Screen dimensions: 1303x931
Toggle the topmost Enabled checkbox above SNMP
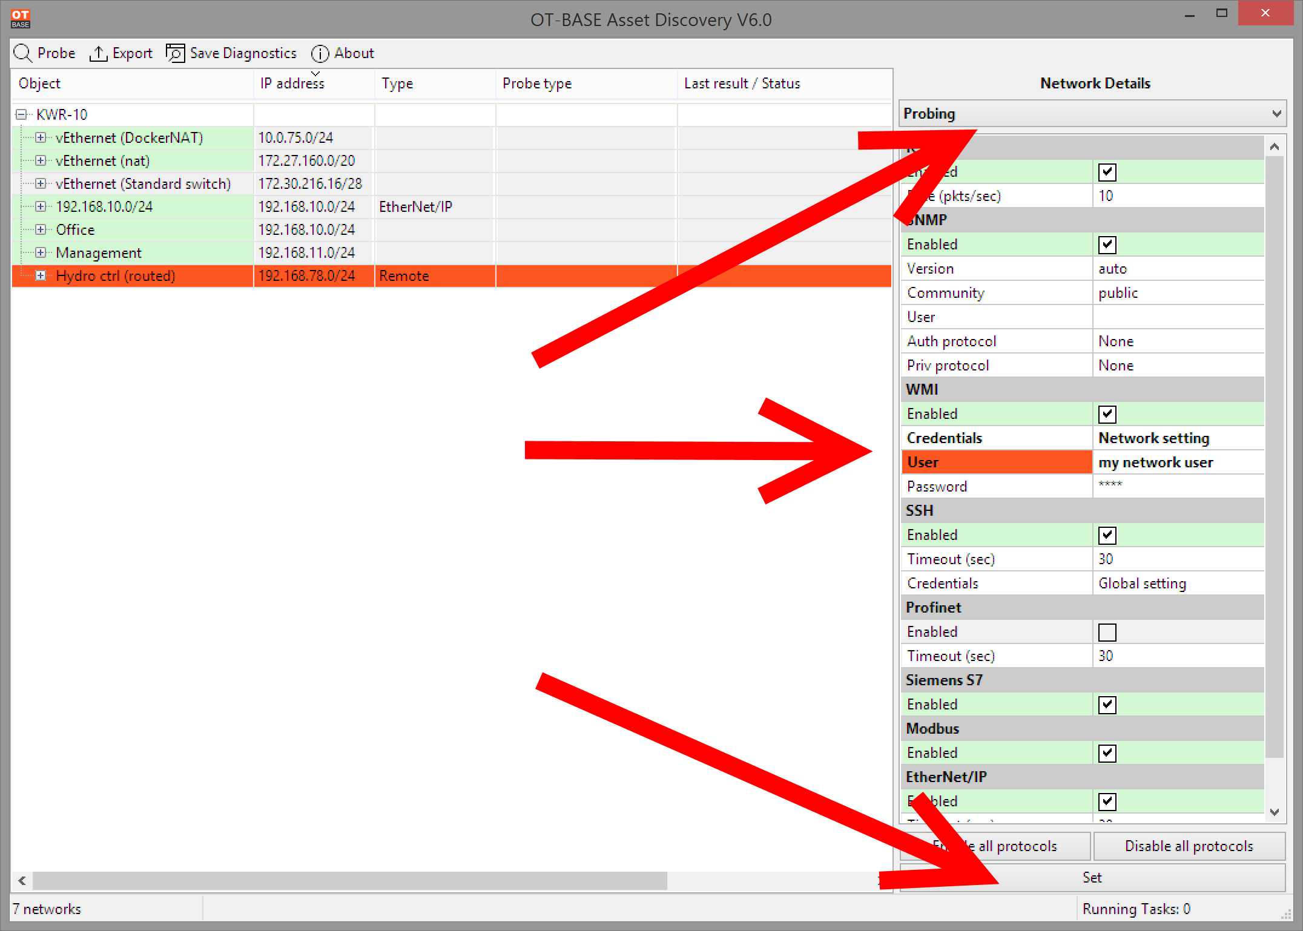[x=1107, y=172]
